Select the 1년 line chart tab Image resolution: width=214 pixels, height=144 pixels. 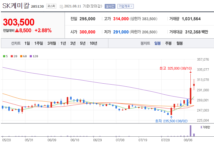click(63, 43)
